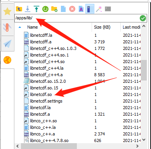Select the orange globe Sftp sidebar tab
Screen dimensions: 151x149
point(7,60)
